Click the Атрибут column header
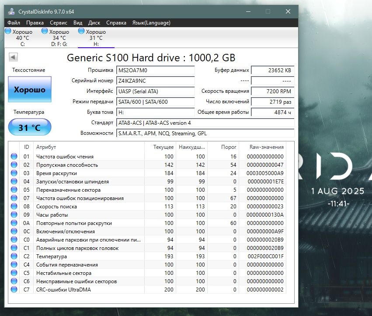This screenshot has width=372, height=316. coord(89,147)
